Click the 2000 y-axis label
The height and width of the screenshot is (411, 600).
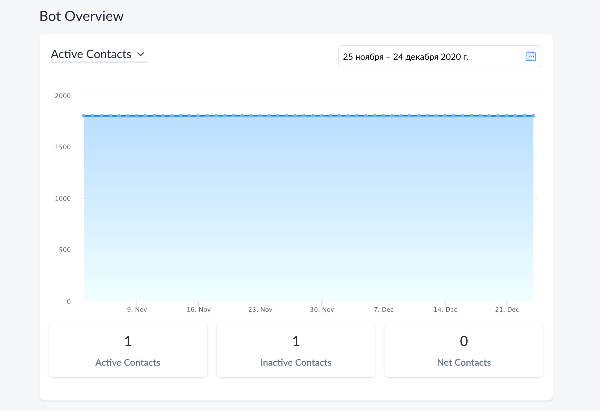[x=63, y=96]
